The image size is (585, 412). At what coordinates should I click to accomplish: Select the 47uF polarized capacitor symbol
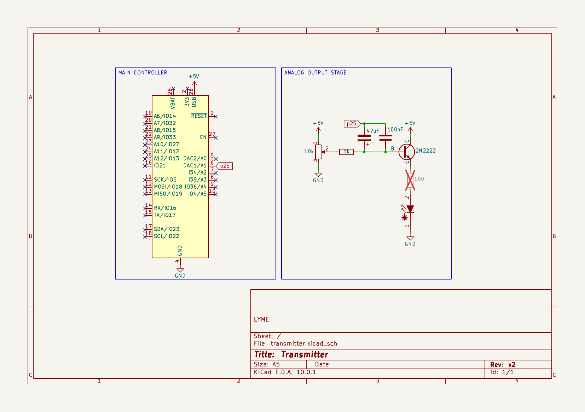364,138
